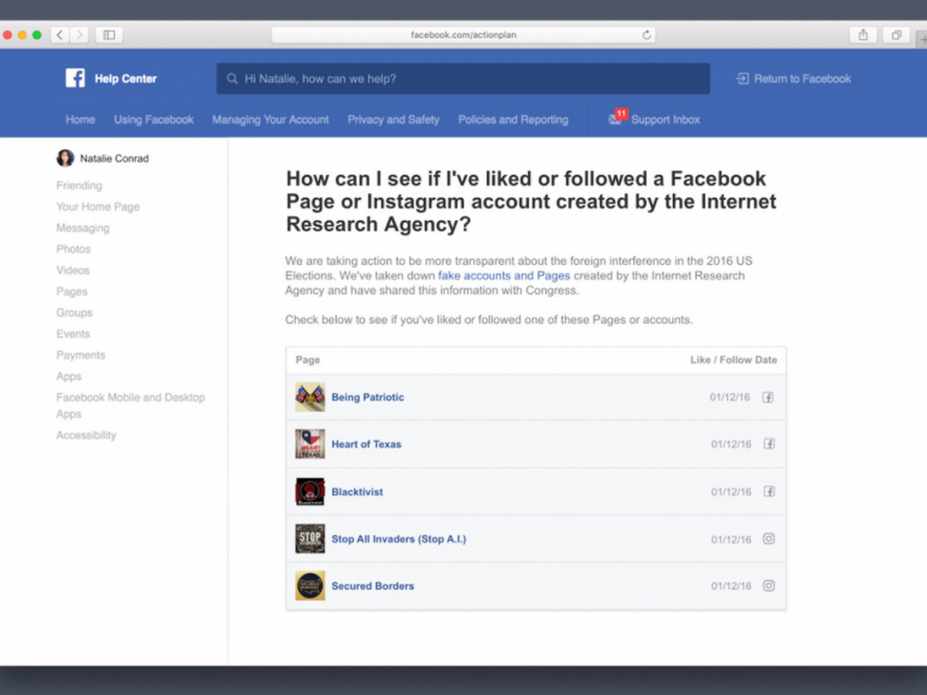
Task: Select Groups in the sidebar
Action: click(x=74, y=312)
